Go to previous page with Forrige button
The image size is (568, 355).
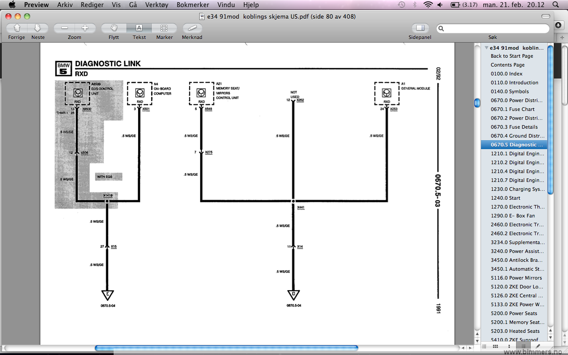(17, 28)
